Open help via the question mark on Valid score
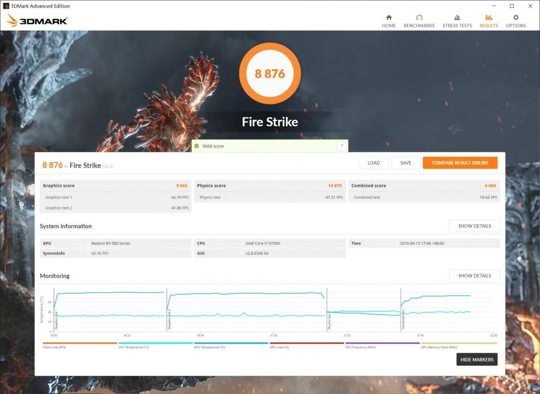540x394 pixels. tap(342, 146)
